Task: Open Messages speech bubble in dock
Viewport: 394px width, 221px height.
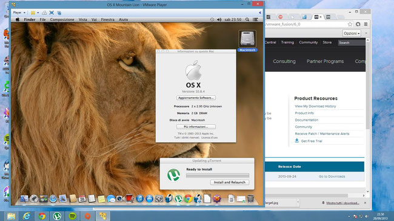Action: 111,199
